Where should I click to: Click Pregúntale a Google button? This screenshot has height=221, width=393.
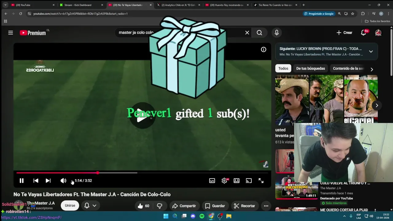click(319, 14)
